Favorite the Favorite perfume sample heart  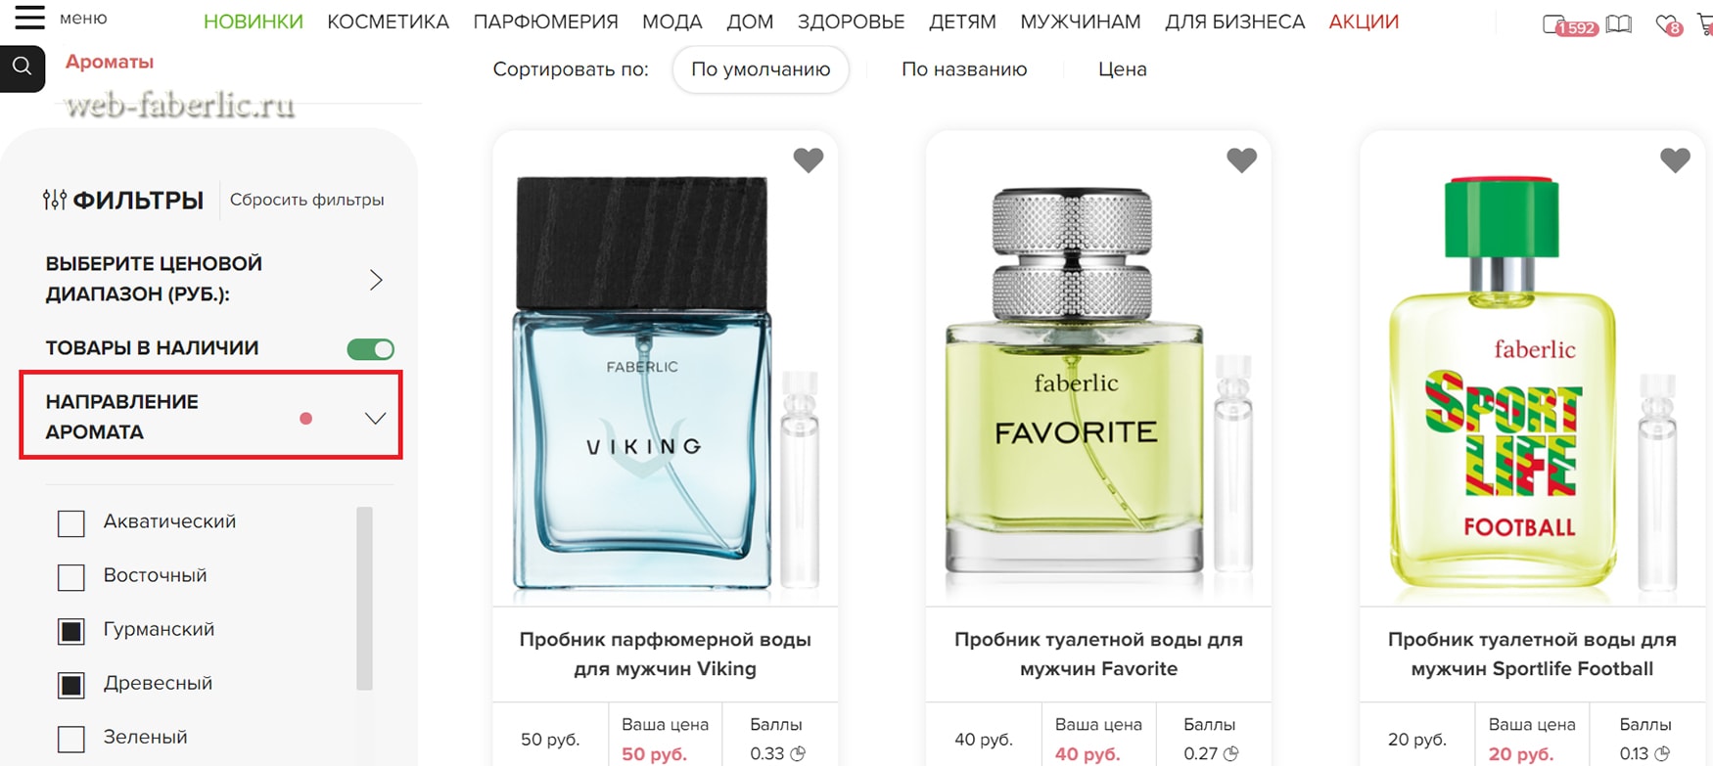tap(1242, 159)
